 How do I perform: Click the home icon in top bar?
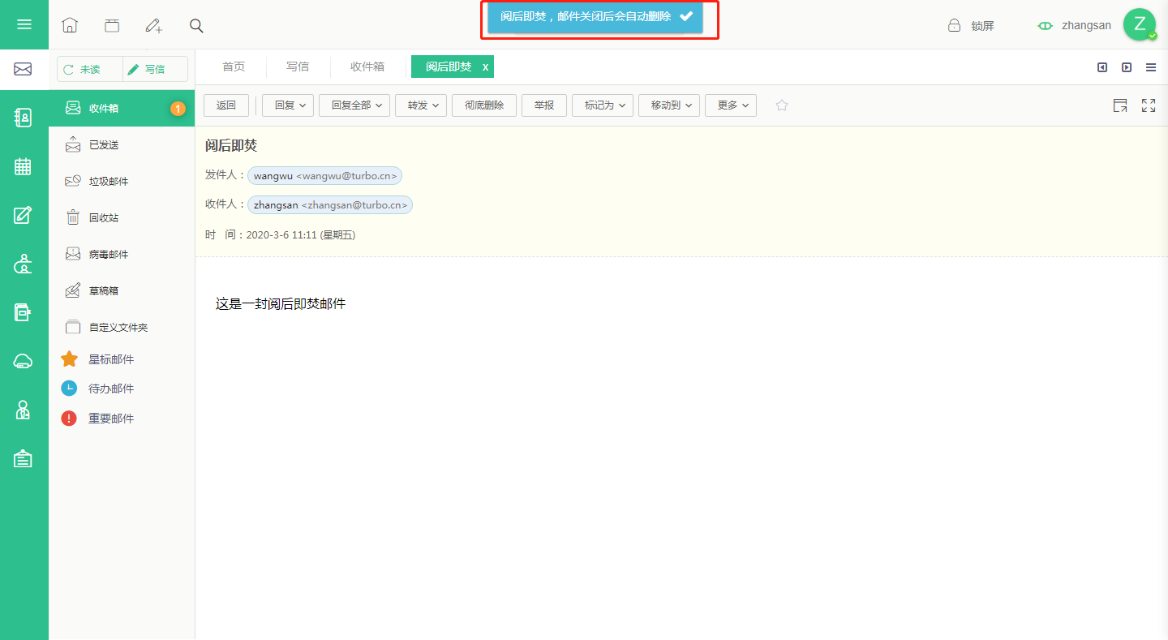click(70, 25)
